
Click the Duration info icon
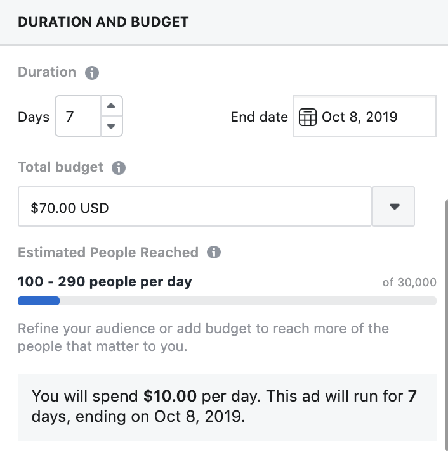(92, 73)
